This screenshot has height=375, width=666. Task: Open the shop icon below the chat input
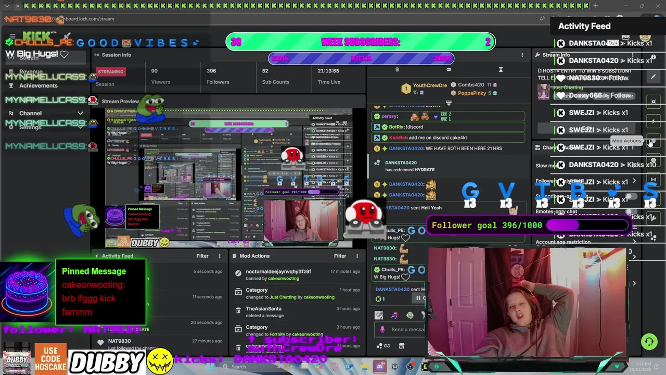tap(401, 345)
